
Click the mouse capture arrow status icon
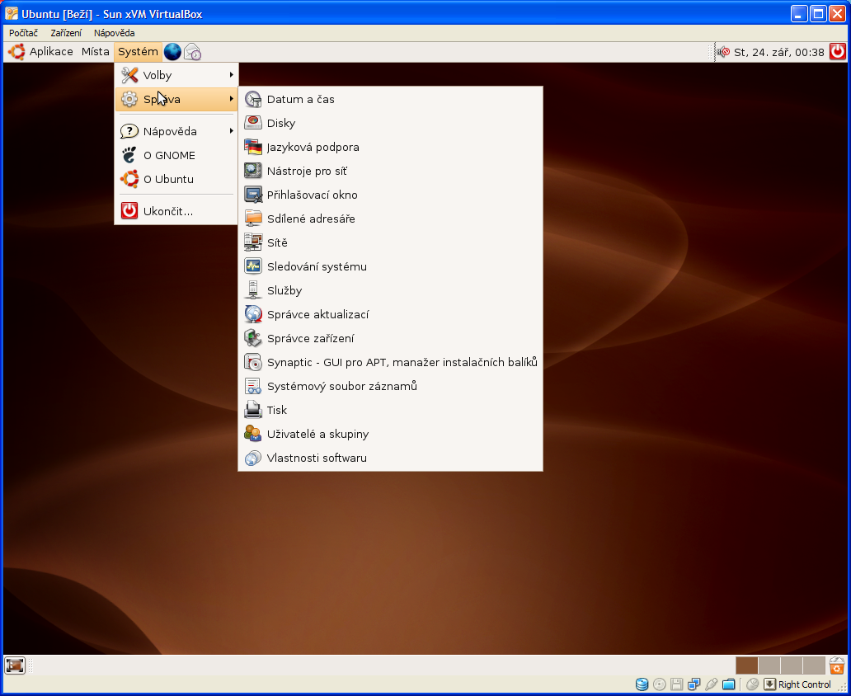(x=769, y=684)
